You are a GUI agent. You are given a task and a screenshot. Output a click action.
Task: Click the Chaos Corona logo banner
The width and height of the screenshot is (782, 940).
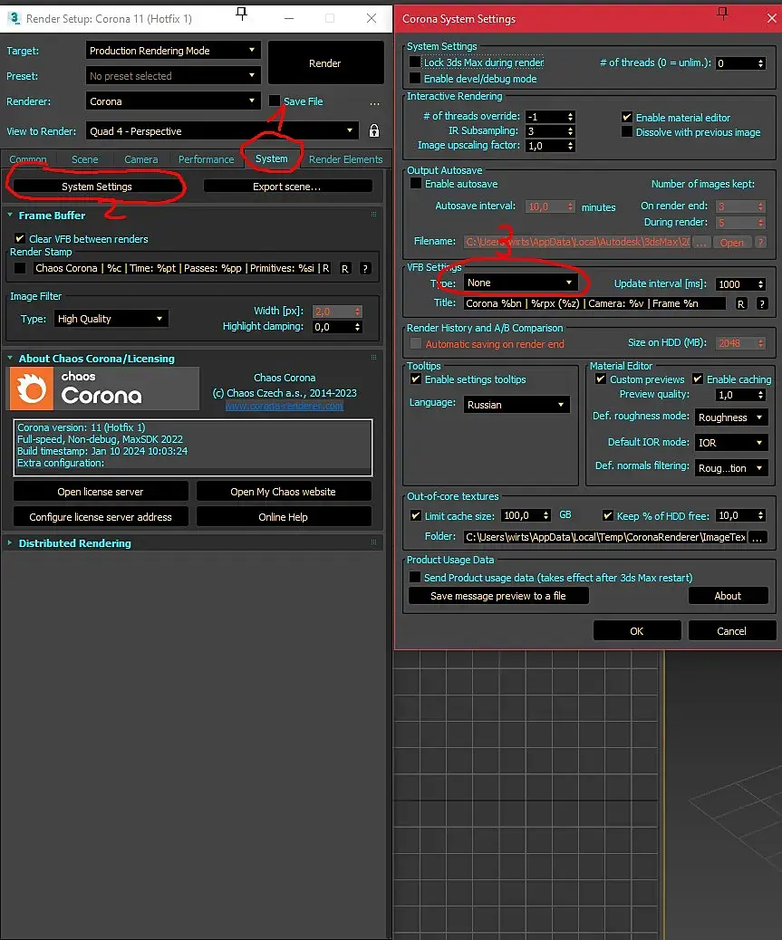(x=103, y=389)
